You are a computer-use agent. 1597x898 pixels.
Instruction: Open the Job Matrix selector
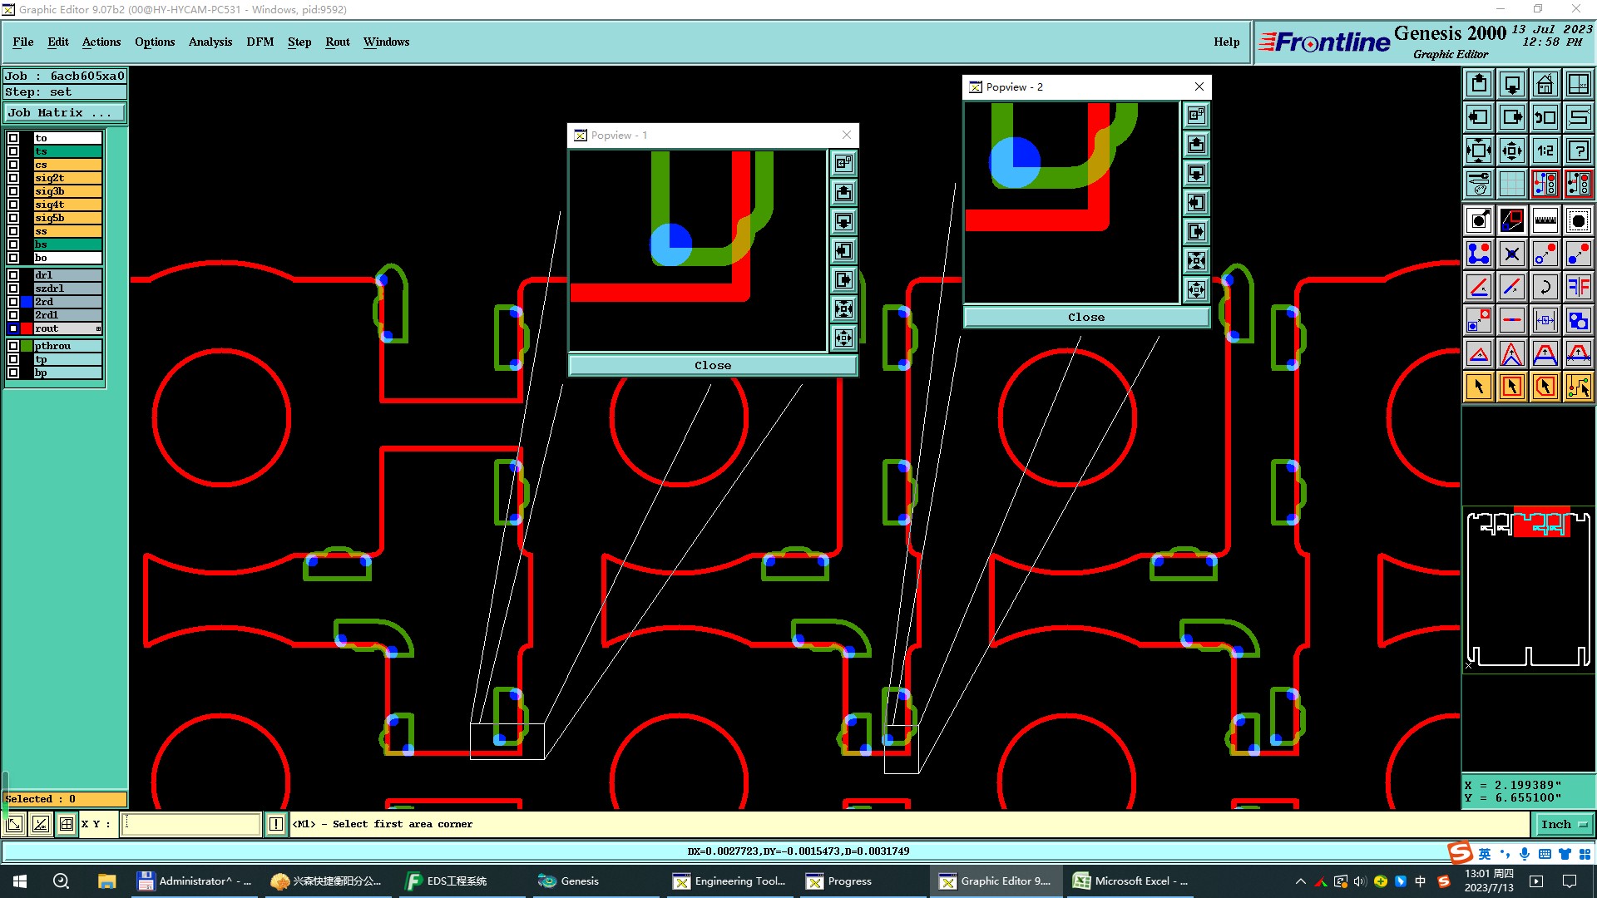[65, 113]
